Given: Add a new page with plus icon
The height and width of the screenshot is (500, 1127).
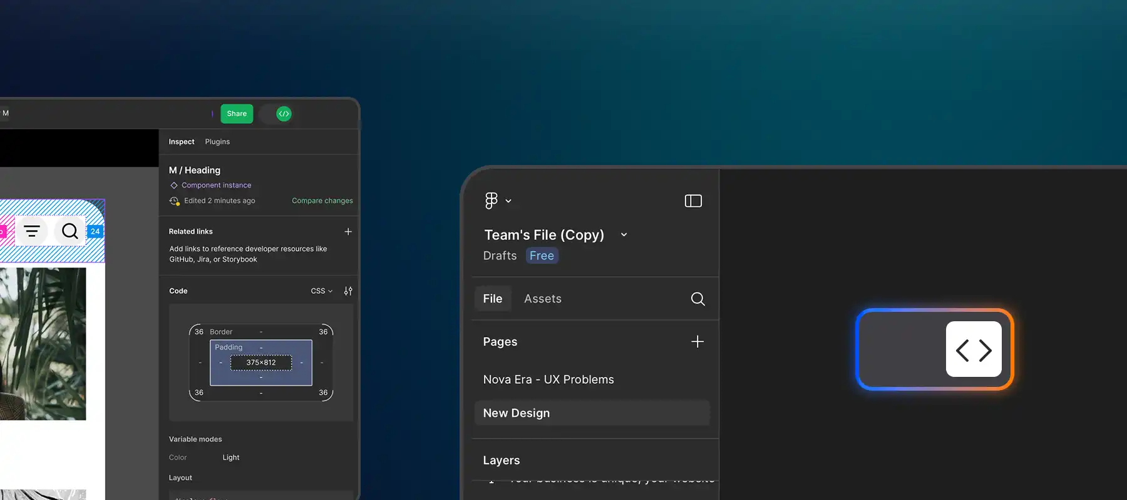Looking at the screenshot, I should (697, 342).
